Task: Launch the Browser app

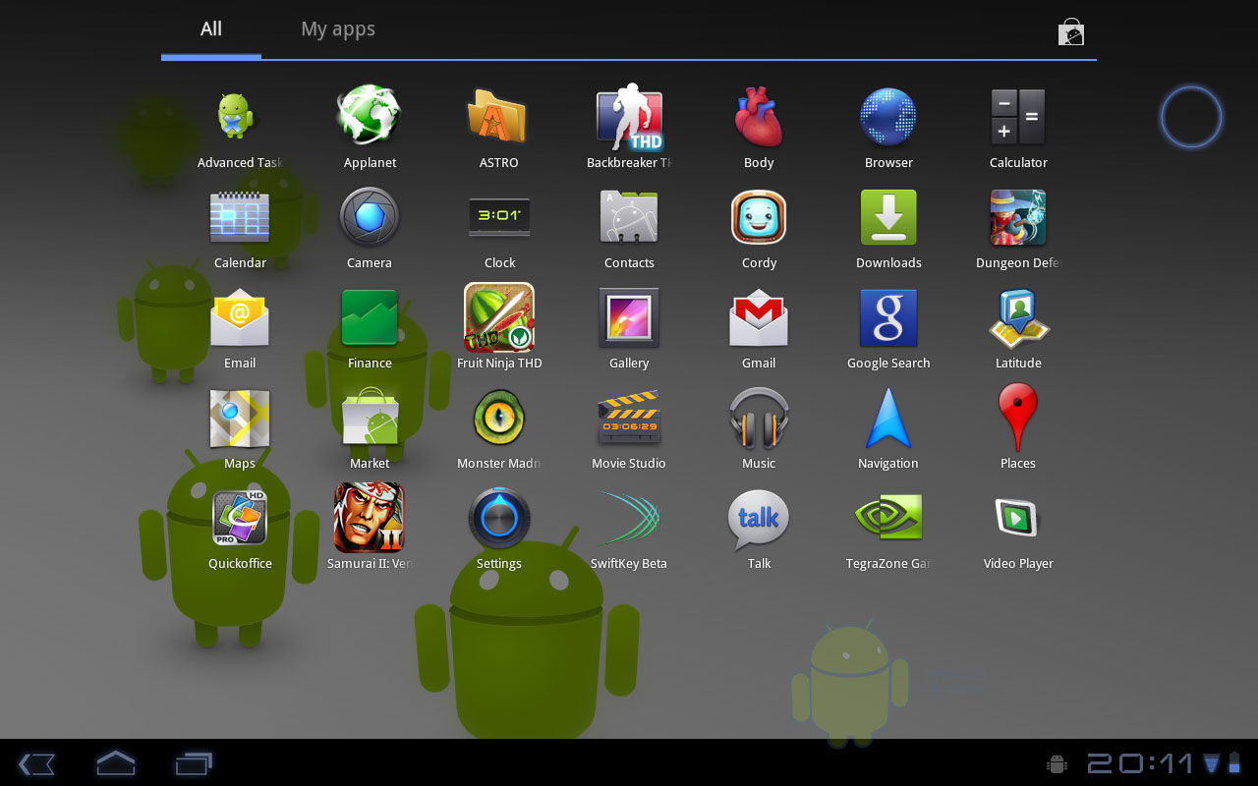Action: [888, 118]
